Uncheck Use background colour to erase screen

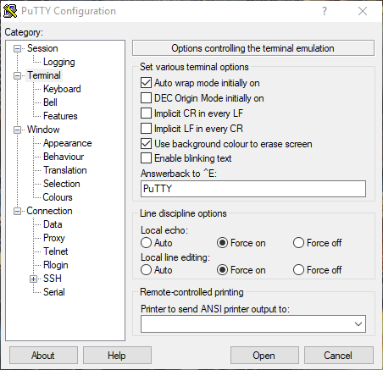[146, 144]
